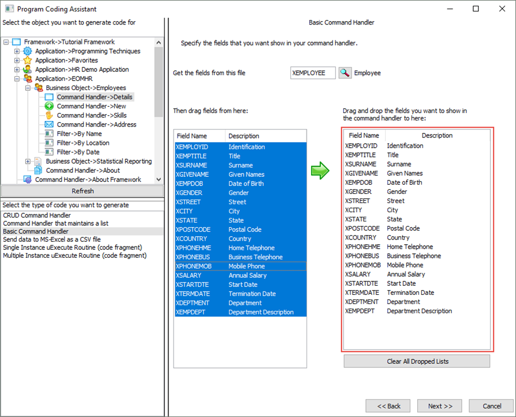Select XDEPTMENT row in dropped list
Image resolution: width=516 pixels, height=417 pixels.
click(x=417, y=302)
